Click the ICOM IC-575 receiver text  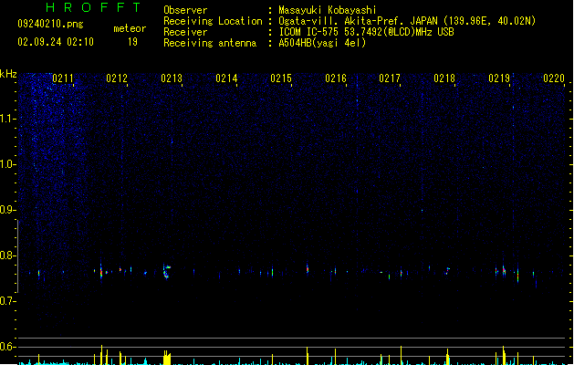pos(367,32)
